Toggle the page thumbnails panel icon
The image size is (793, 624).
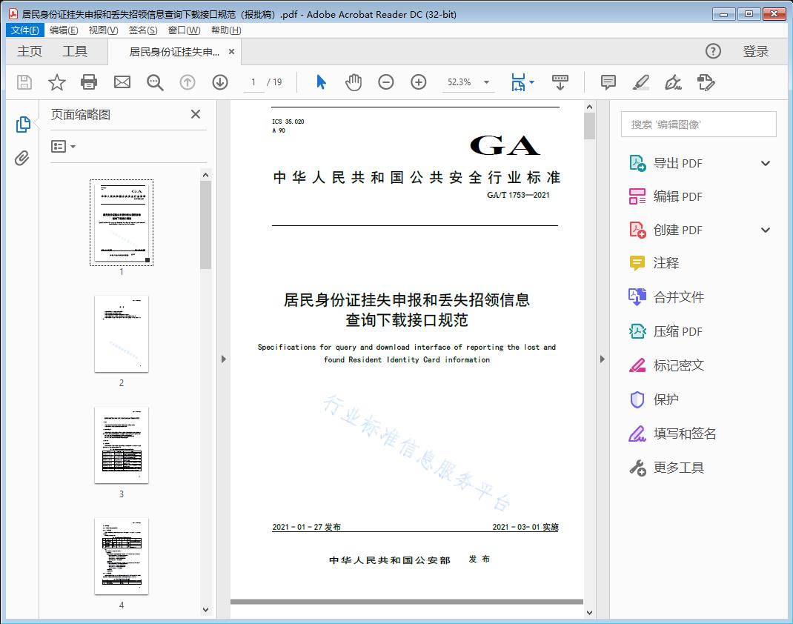pyautogui.click(x=22, y=125)
